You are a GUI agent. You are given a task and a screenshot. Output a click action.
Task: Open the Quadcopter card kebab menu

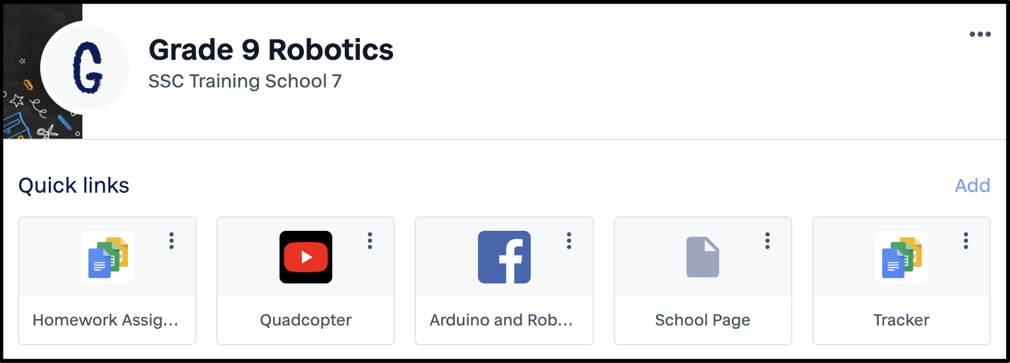coord(370,241)
